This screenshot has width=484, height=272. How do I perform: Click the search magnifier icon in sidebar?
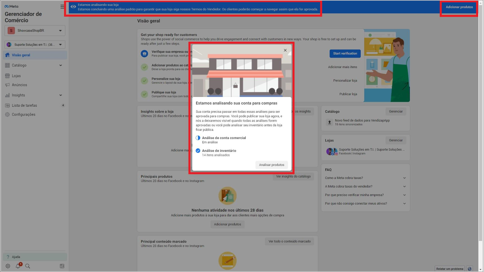[x=28, y=266]
